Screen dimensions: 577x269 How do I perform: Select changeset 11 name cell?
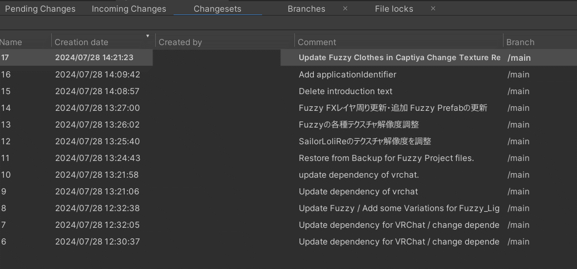click(x=6, y=158)
